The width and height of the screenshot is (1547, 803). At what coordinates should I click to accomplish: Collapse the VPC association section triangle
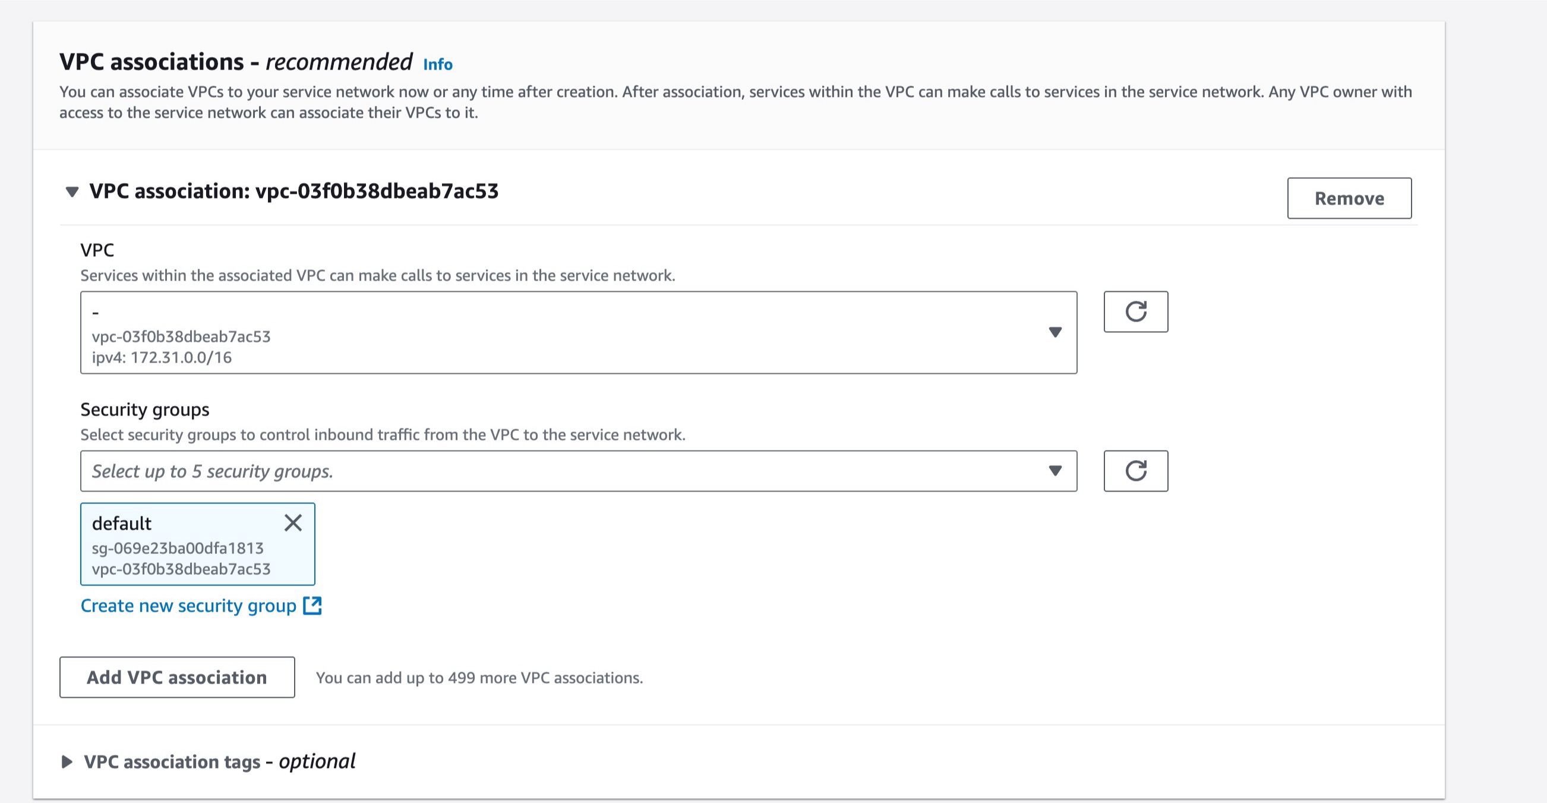(x=72, y=192)
